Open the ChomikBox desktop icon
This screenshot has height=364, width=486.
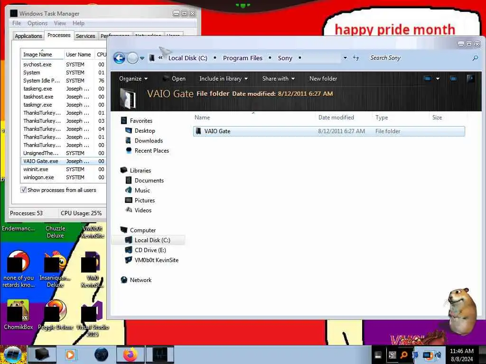[x=19, y=315]
